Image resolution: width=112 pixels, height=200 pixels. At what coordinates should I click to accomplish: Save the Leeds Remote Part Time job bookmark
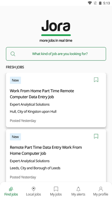point(96,136)
